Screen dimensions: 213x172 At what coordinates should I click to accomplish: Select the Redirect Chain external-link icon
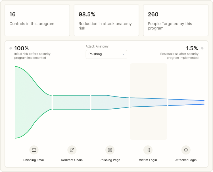pos(72,150)
